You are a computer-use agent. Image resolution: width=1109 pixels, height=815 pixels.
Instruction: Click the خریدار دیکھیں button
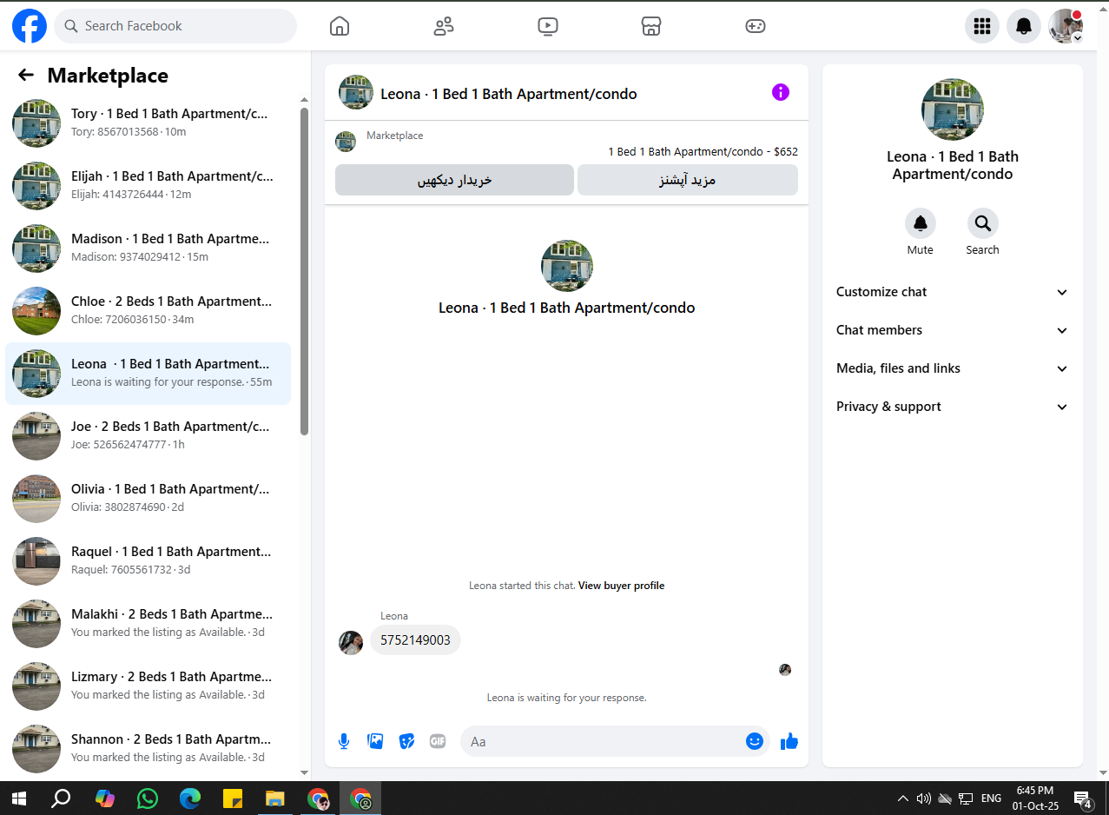[x=454, y=180]
